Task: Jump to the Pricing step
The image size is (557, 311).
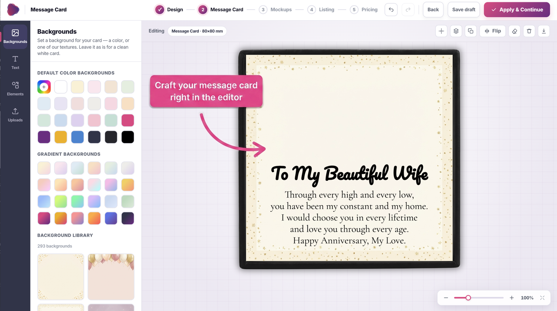Action: coord(364,9)
